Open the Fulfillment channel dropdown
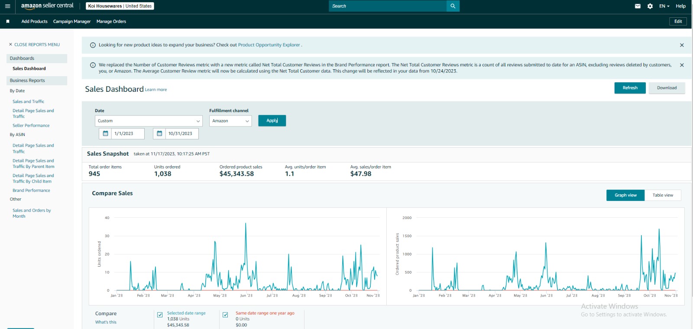 (230, 121)
